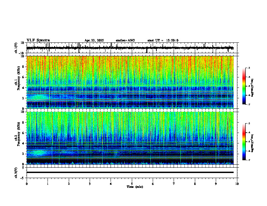This screenshot has height=206, width=267.
Task: Click the ch.3(V) axis label
Action: [16, 173]
